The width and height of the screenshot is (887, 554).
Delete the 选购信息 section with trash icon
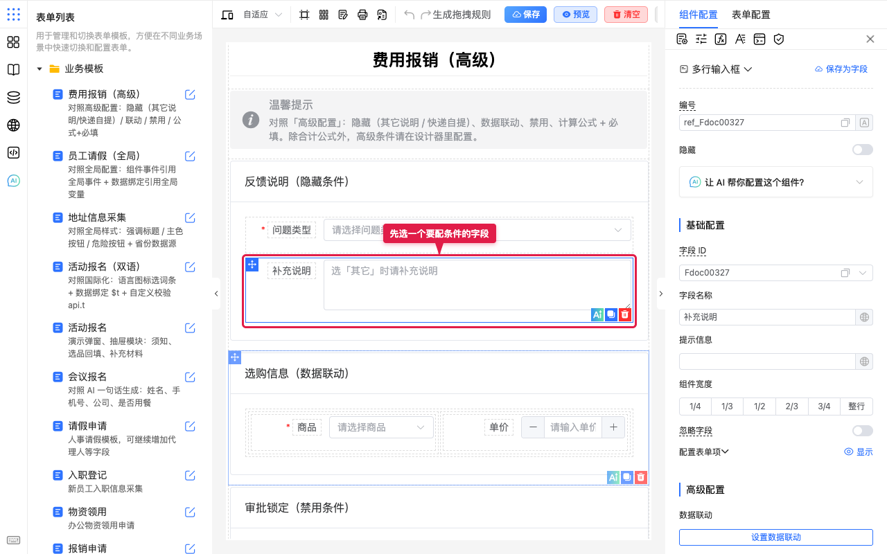point(641,477)
